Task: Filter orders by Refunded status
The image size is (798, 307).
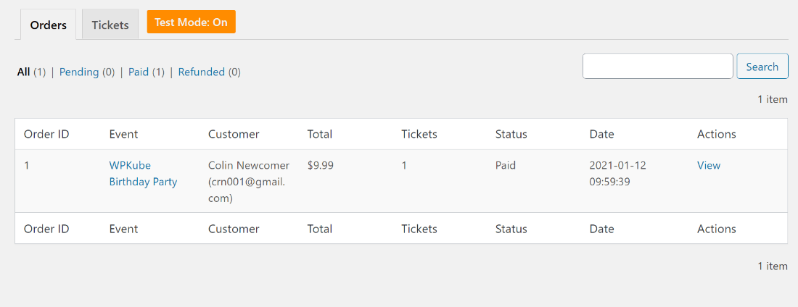Action: (202, 72)
